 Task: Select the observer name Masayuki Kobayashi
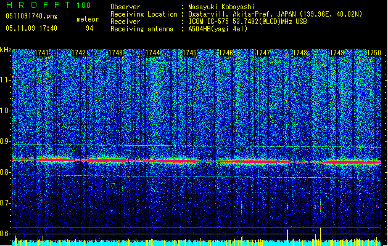pyautogui.click(x=222, y=7)
